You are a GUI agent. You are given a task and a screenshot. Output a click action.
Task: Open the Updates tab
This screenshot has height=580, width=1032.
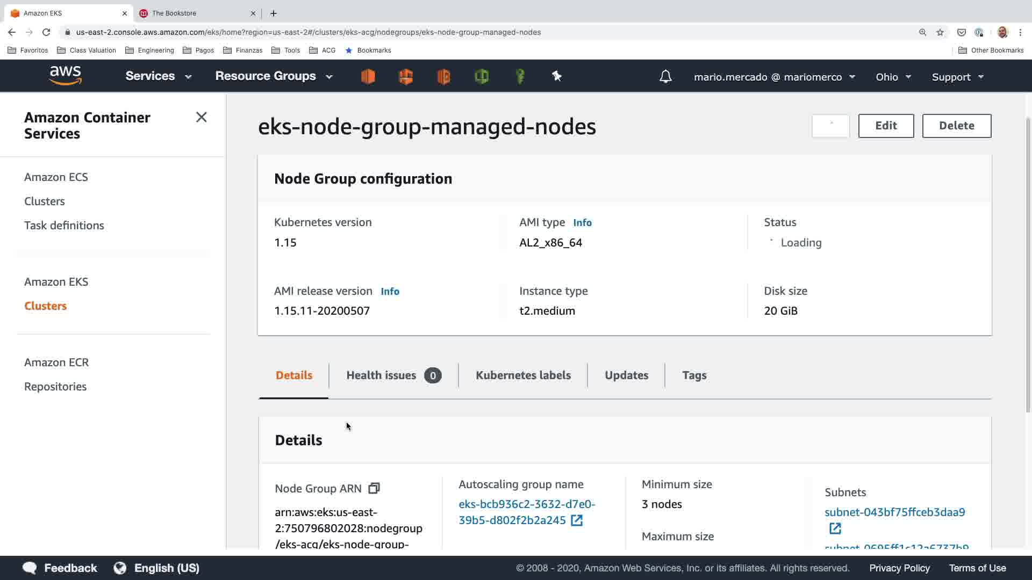[x=626, y=375]
